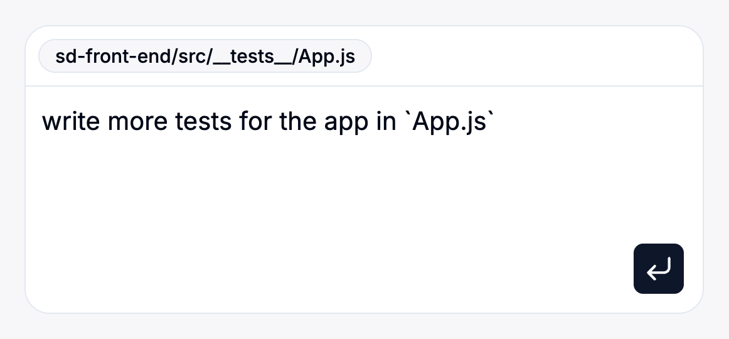Image resolution: width=729 pixels, height=339 pixels.
Task: Click inside the prompt text field
Action: [364, 188]
